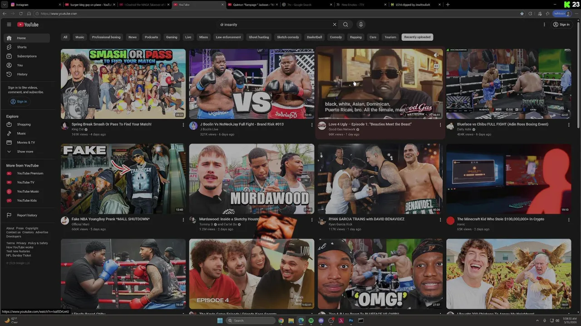Click the Windows Start button
581x326 pixels.
pos(220,321)
